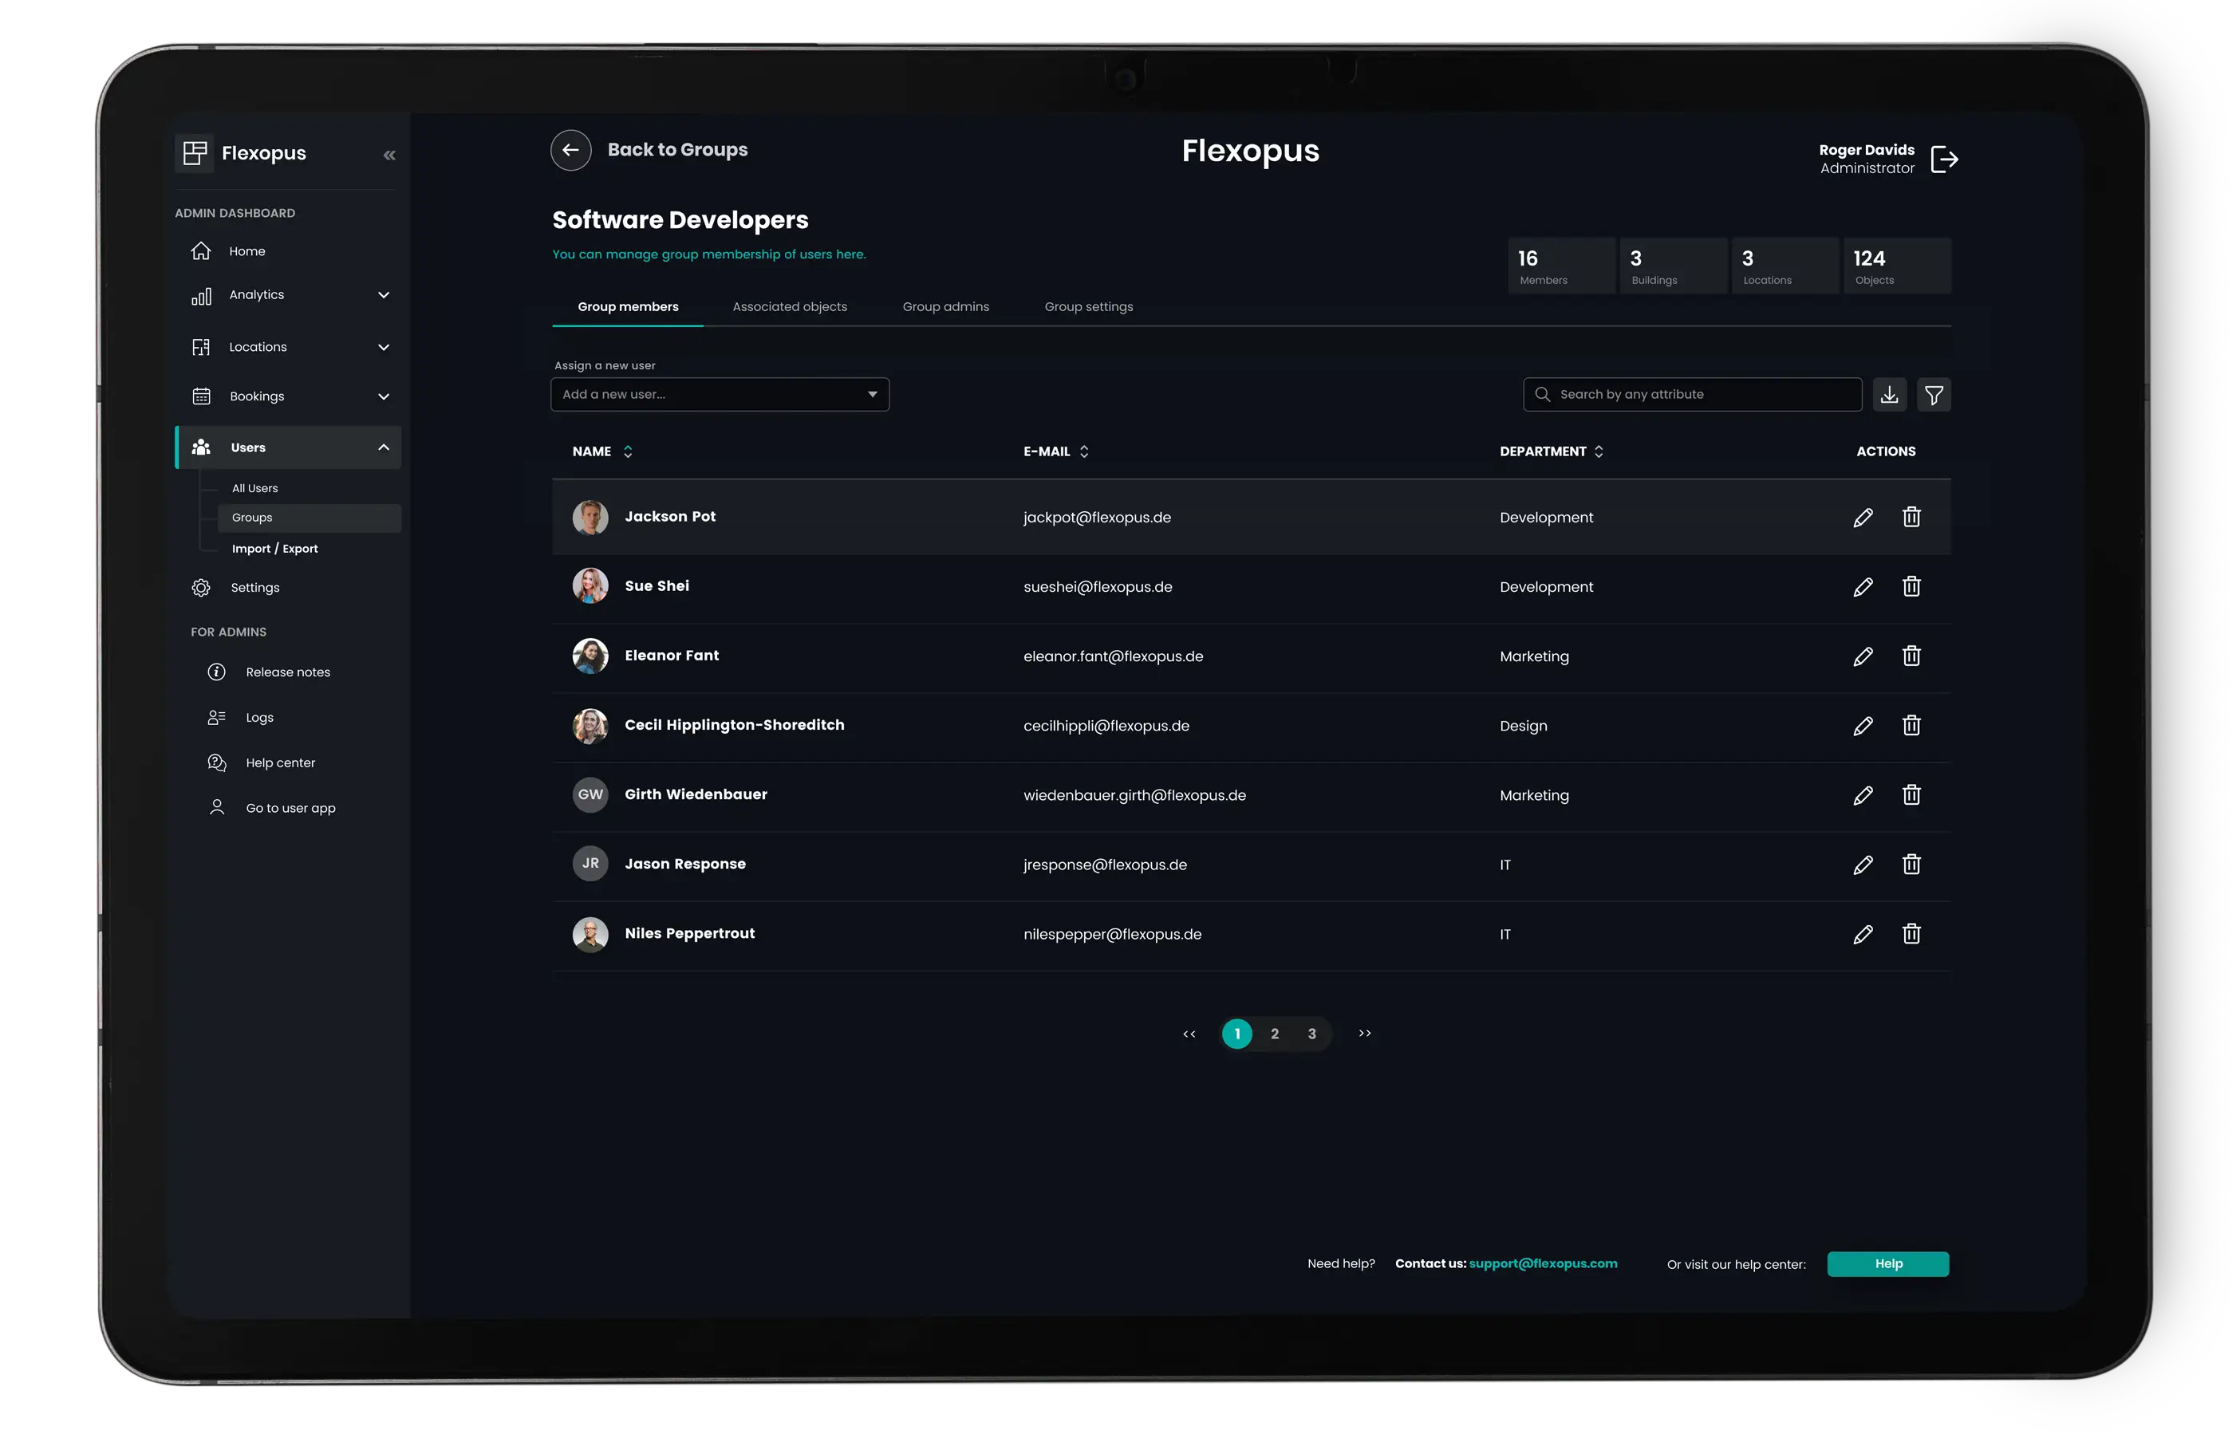
Task: Collapse the Users sidebar section
Action: click(383, 447)
